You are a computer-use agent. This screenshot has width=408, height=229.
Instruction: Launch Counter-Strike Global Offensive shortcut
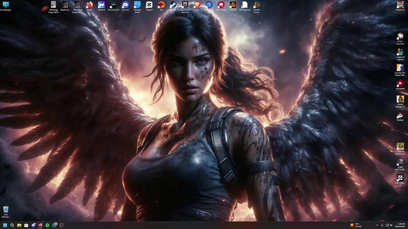click(400, 70)
